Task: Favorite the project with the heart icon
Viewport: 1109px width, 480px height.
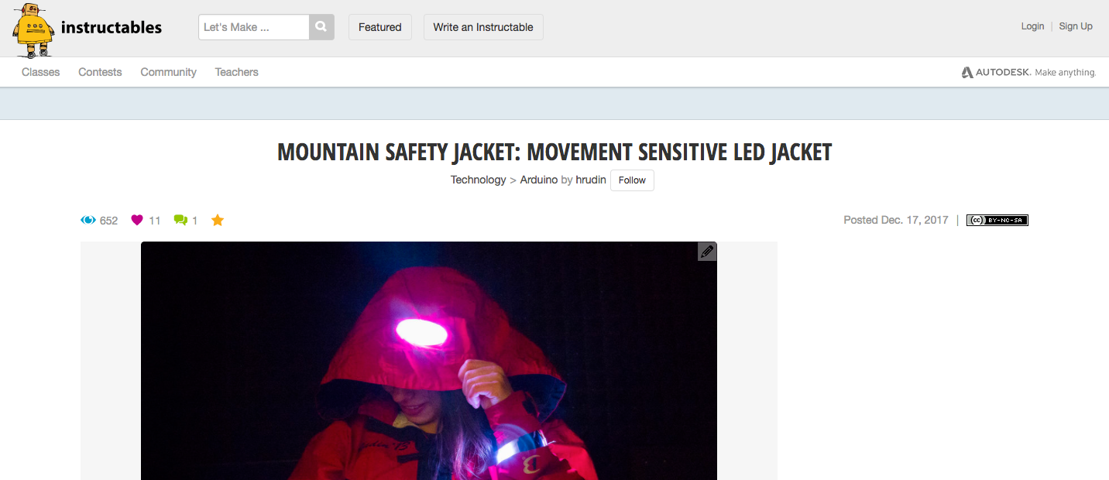Action: [x=137, y=220]
